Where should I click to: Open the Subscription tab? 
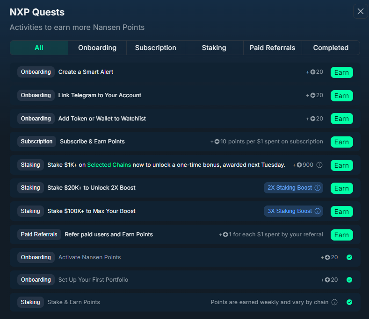pos(156,48)
